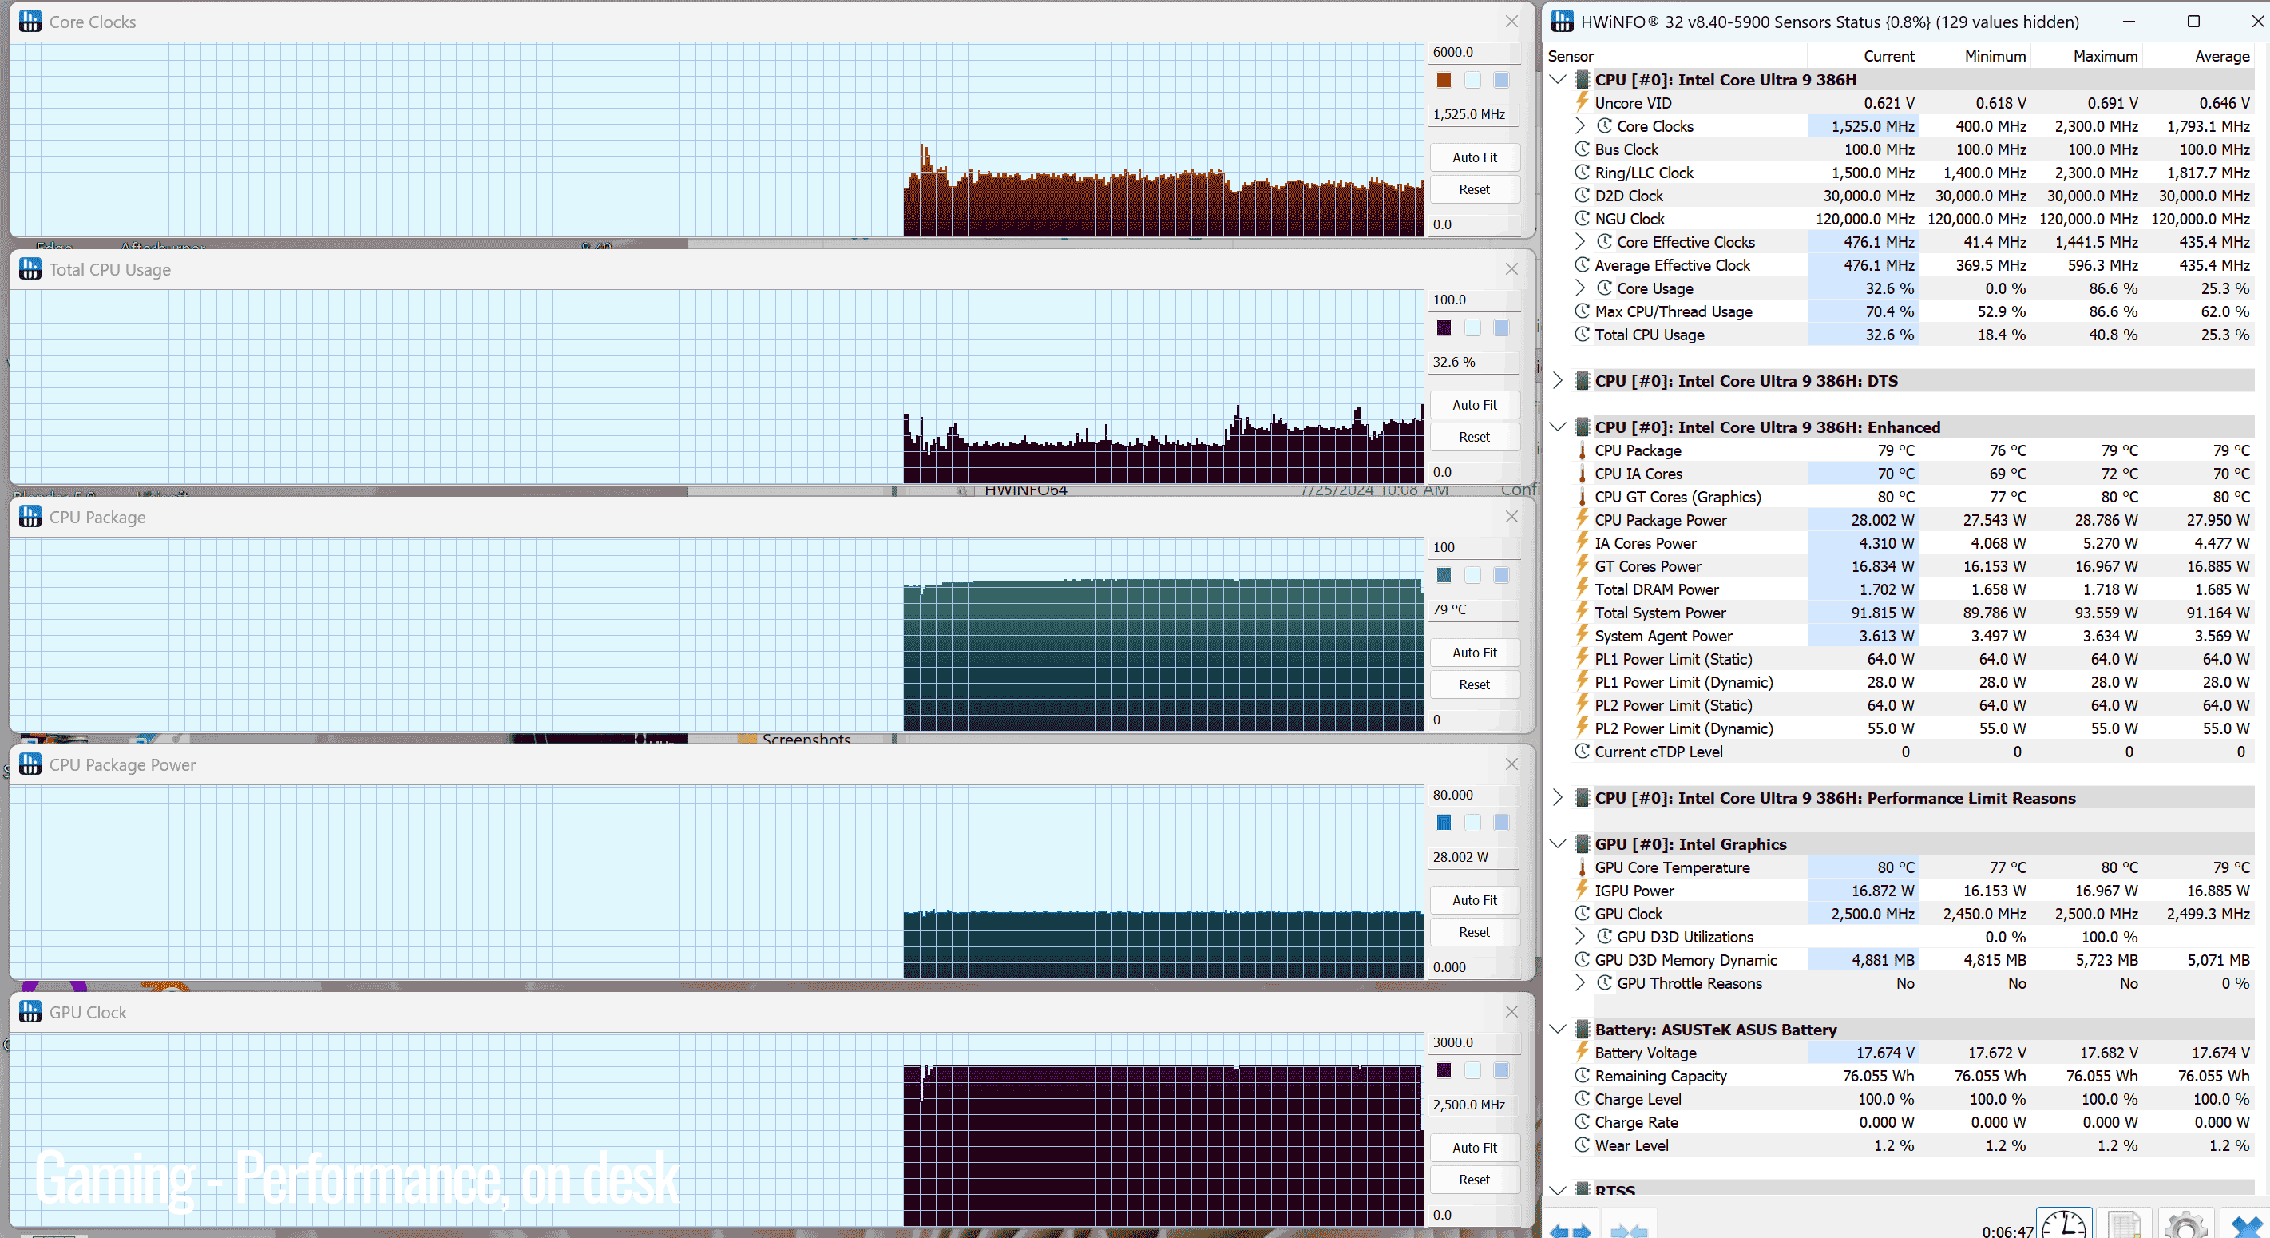Click the Maximum column header
This screenshot has width=2270, height=1238.
click(x=2105, y=57)
